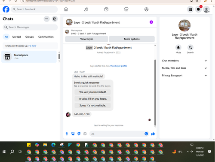Expand Privacy & support section
Screen dimensions: 215x162
click(184, 76)
